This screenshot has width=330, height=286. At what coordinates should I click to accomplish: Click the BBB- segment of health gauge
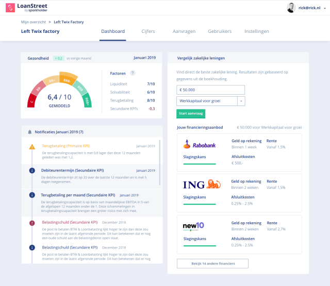[68, 79]
